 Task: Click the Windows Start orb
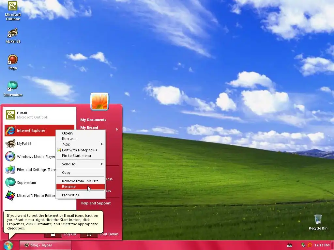point(8,245)
